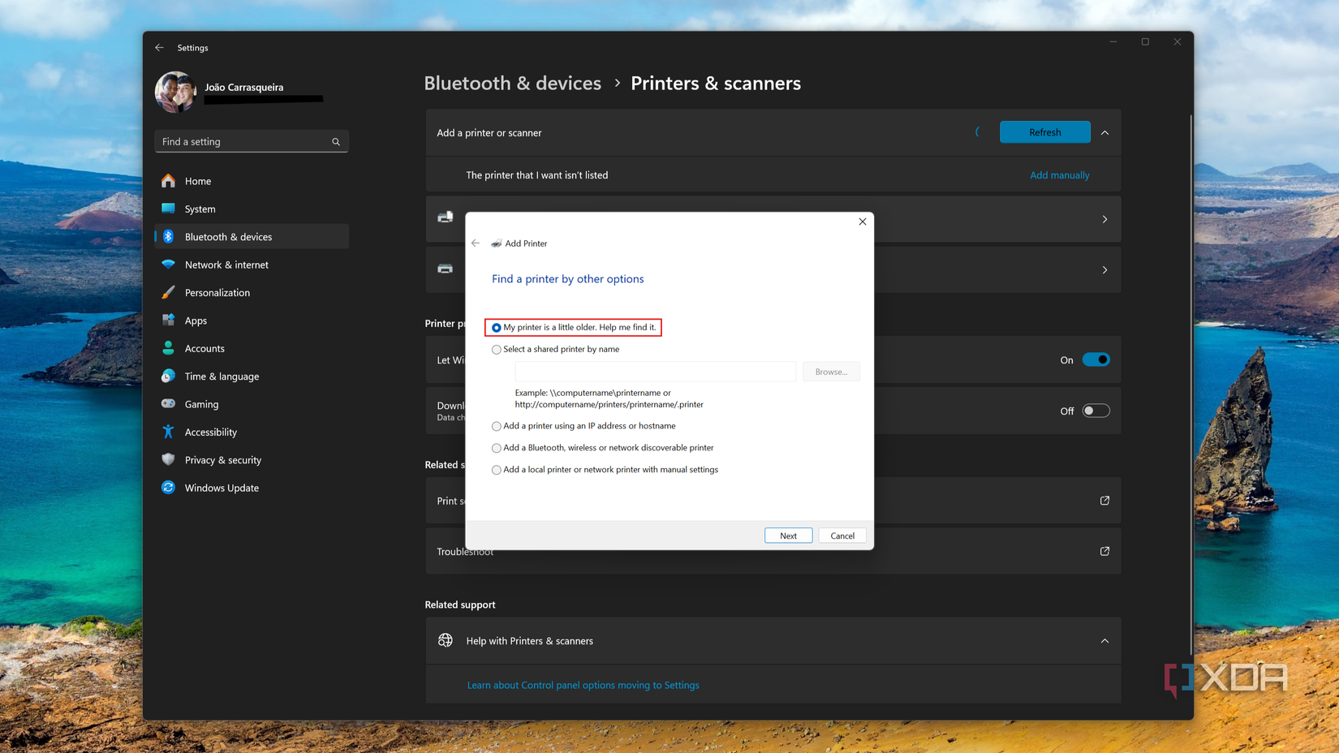This screenshot has width=1339, height=753.
Task: Select 'Select a shared printer by name' option
Action: pyautogui.click(x=497, y=350)
